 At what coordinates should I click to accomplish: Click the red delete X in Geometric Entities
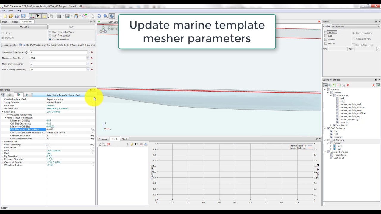point(348,85)
